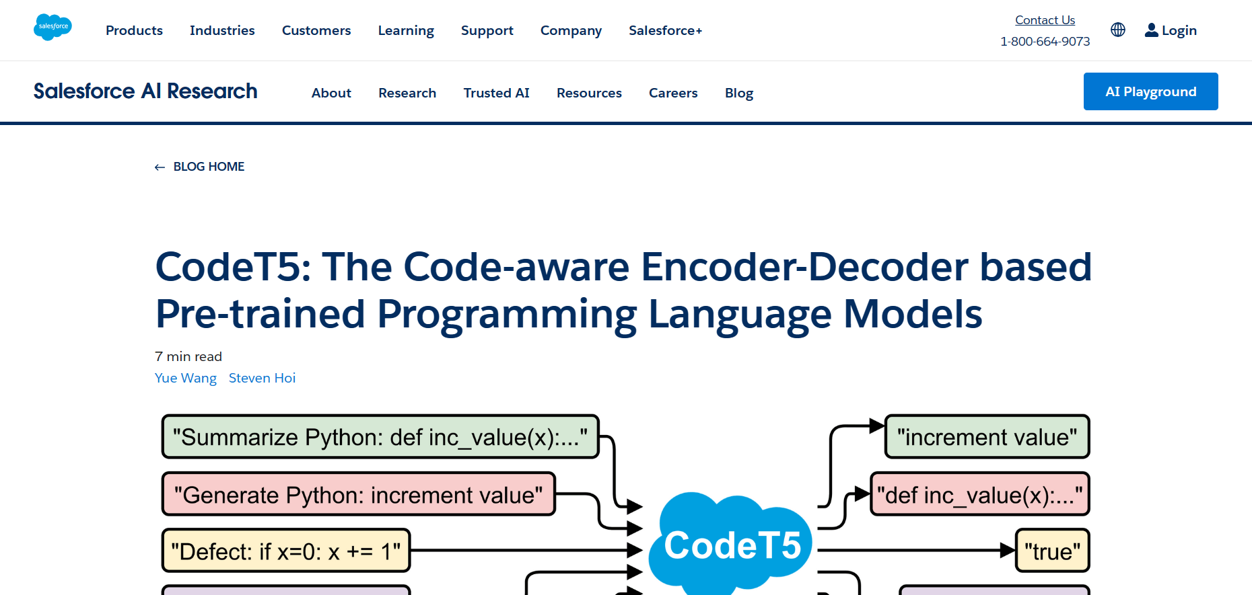Click the Salesforce AI Research title
Viewport: 1252px width, 595px height.
pos(145,91)
